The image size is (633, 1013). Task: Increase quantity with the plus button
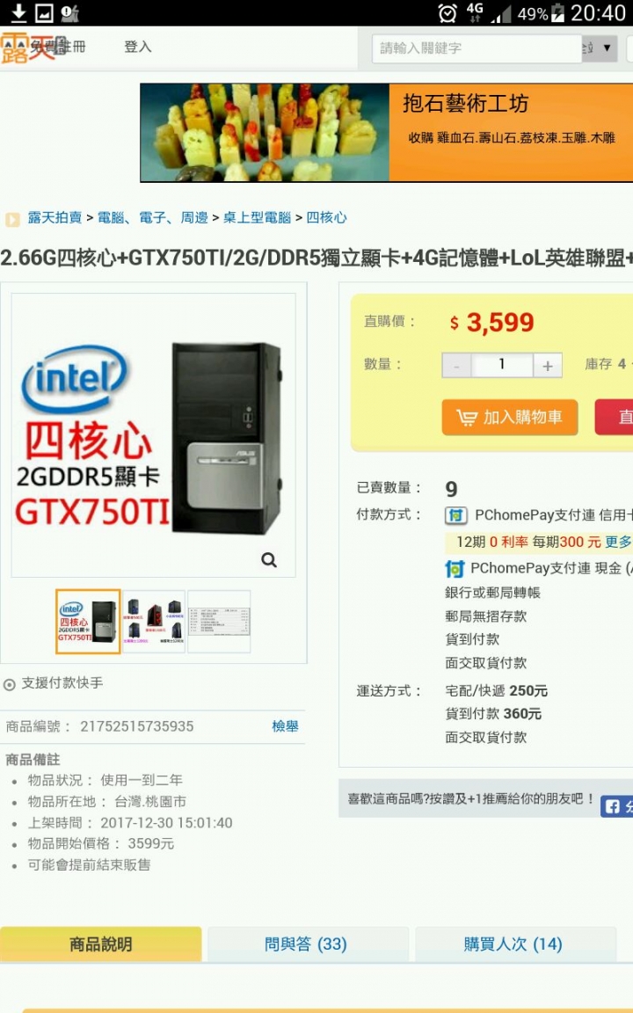547,366
